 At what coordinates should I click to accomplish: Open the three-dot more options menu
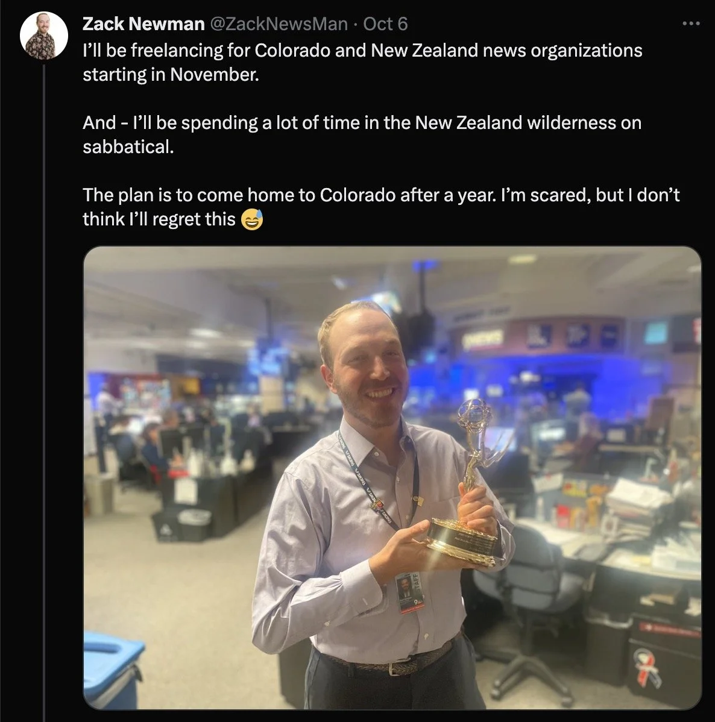(691, 23)
